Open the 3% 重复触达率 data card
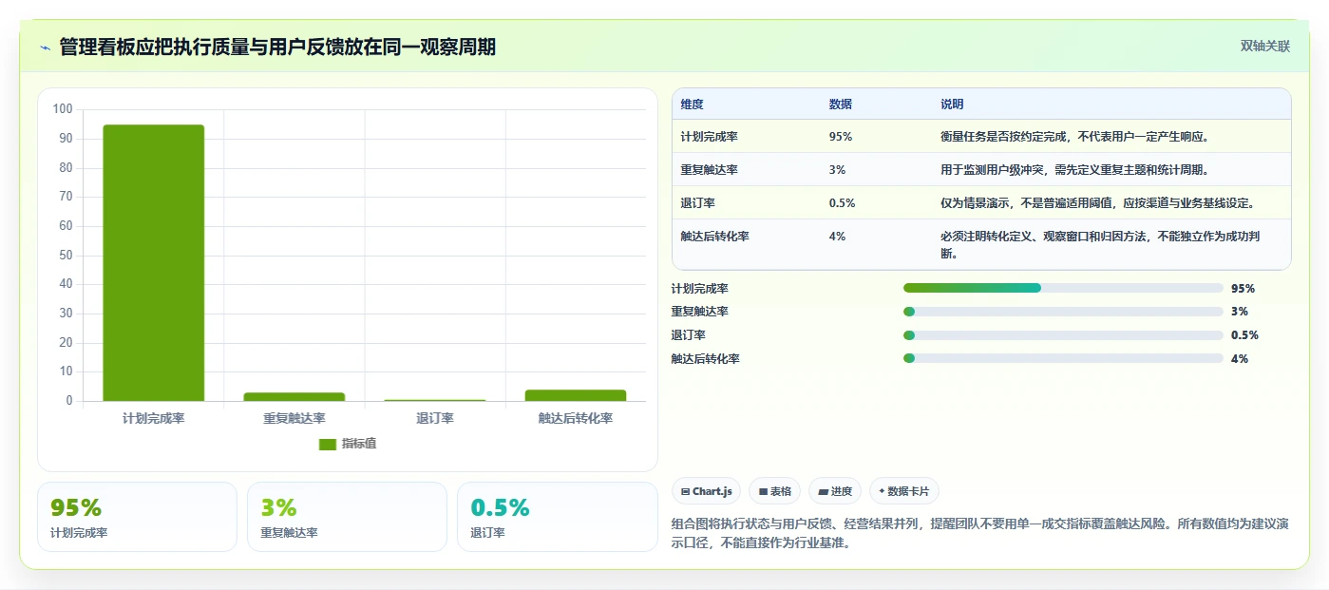Viewport: 1329px width, 590px height. tap(347, 517)
